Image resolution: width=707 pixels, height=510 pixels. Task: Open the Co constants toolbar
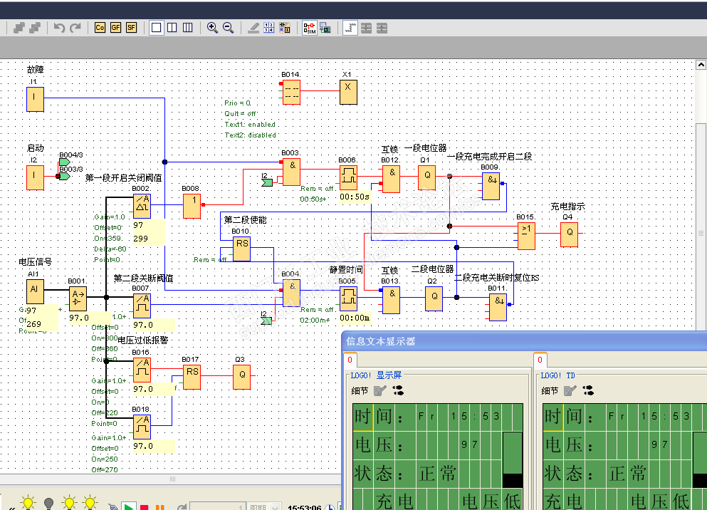coord(100,28)
